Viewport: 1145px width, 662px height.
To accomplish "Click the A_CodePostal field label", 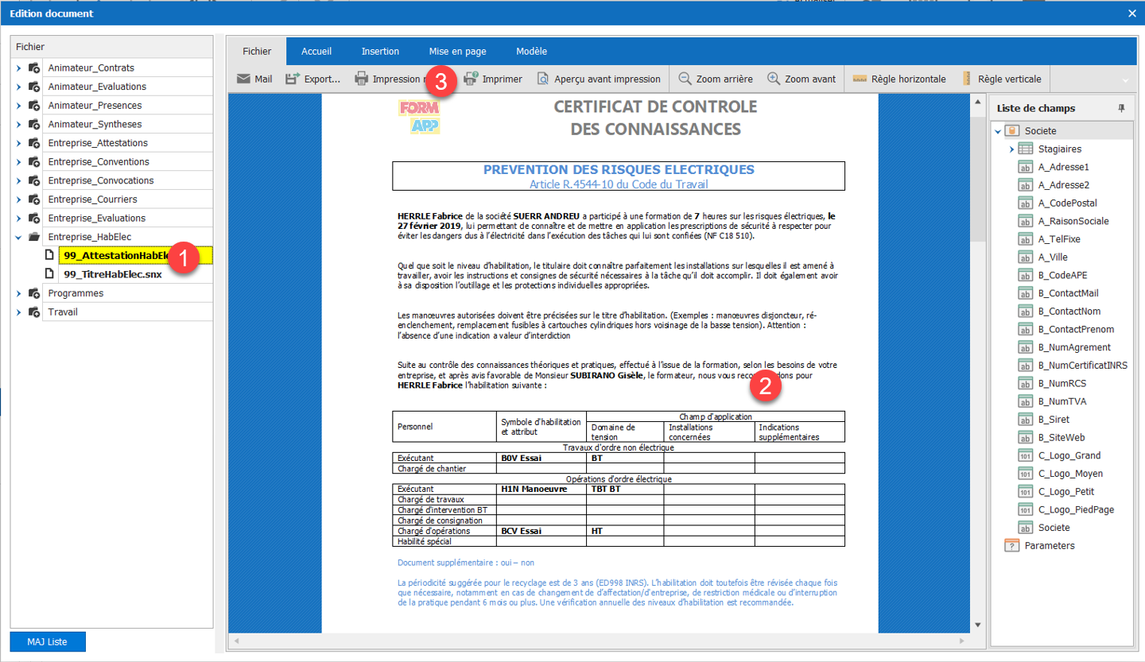I will click(x=1068, y=203).
